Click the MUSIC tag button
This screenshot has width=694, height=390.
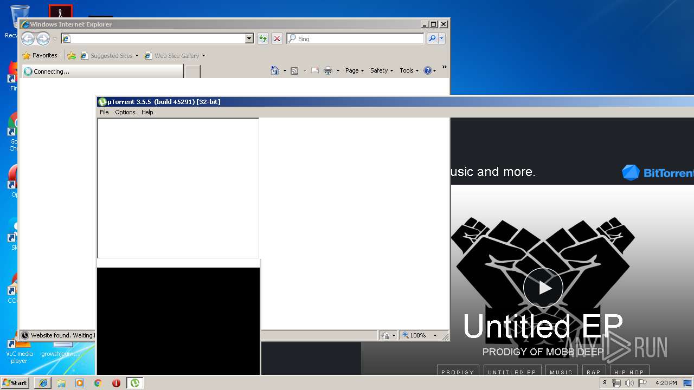point(561,372)
